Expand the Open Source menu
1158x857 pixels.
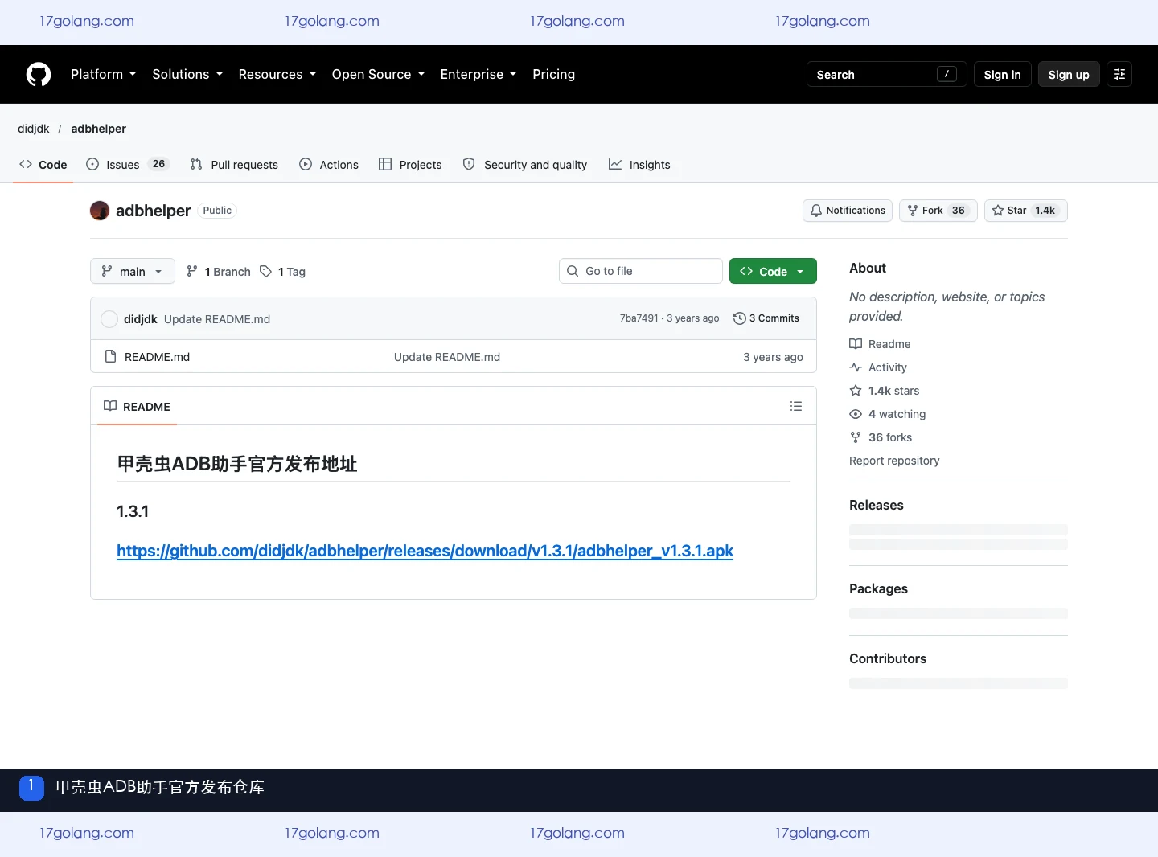(378, 74)
